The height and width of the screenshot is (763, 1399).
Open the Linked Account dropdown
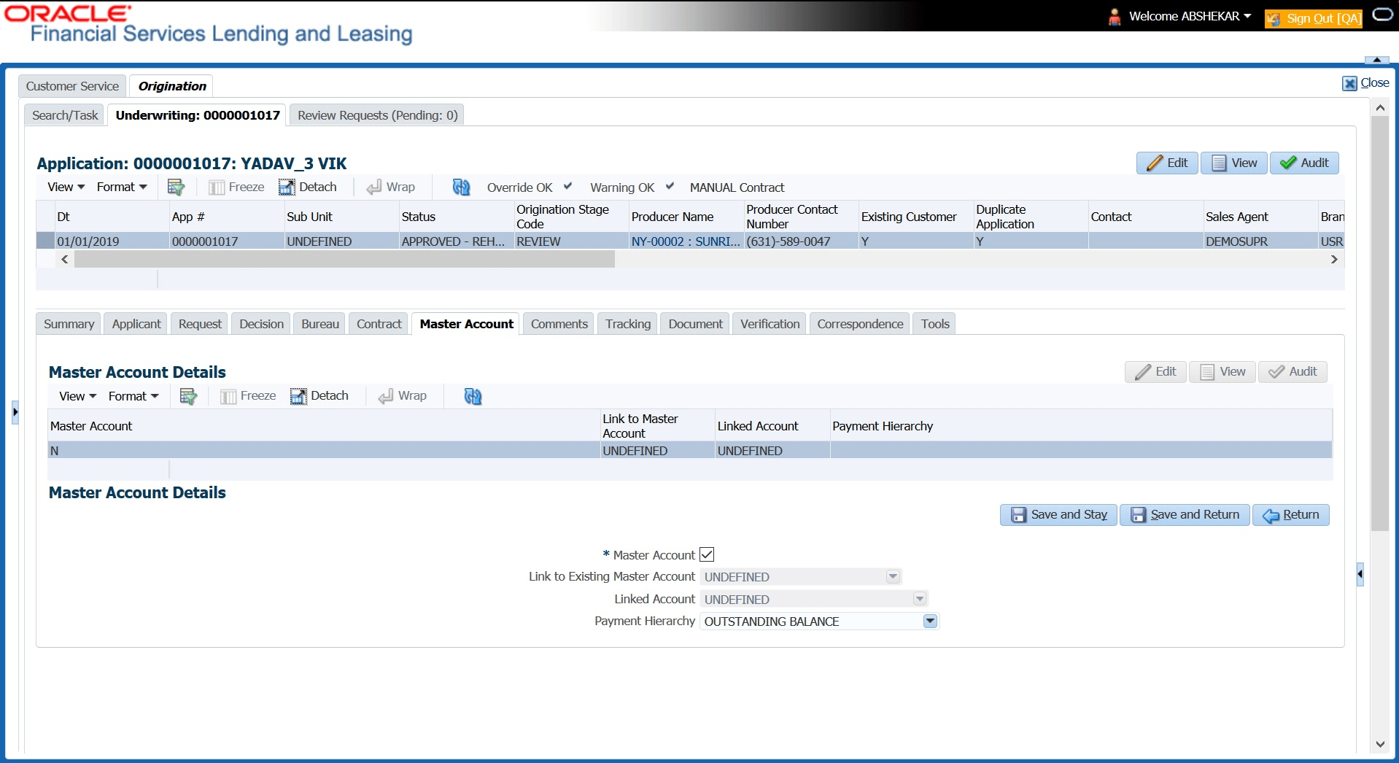(x=920, y=600)
